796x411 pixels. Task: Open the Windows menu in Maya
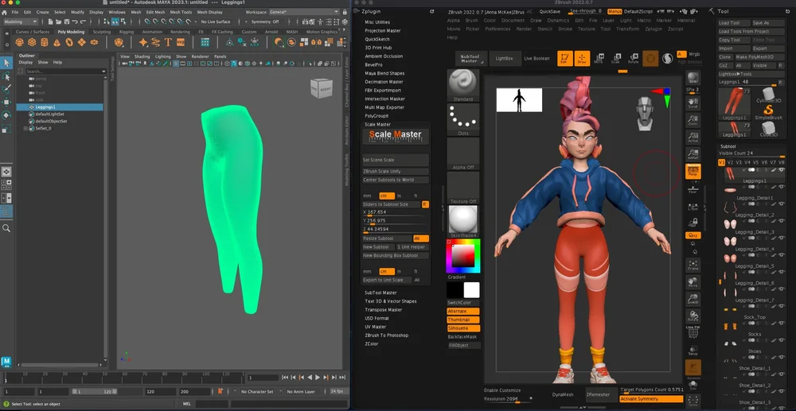click(x=117, y=12)
